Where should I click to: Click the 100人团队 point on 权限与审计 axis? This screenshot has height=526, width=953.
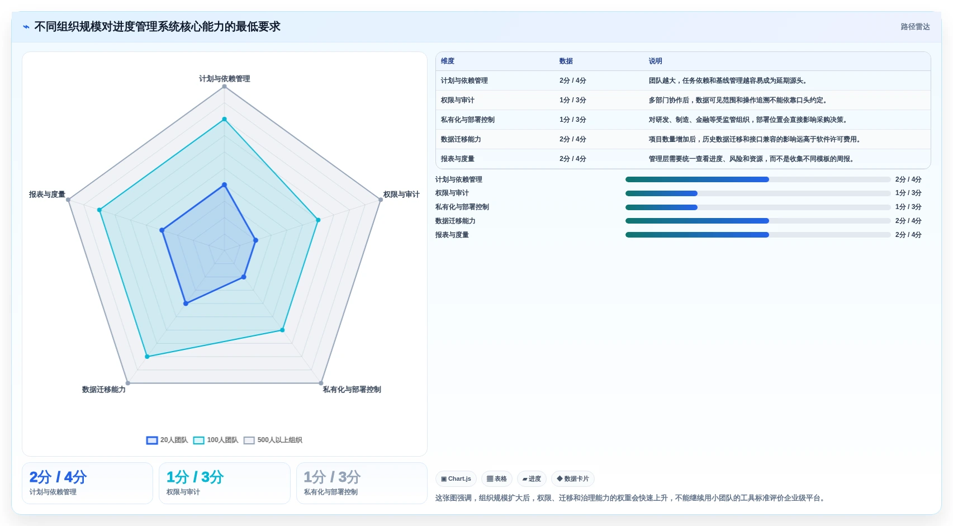pos(318,220)
